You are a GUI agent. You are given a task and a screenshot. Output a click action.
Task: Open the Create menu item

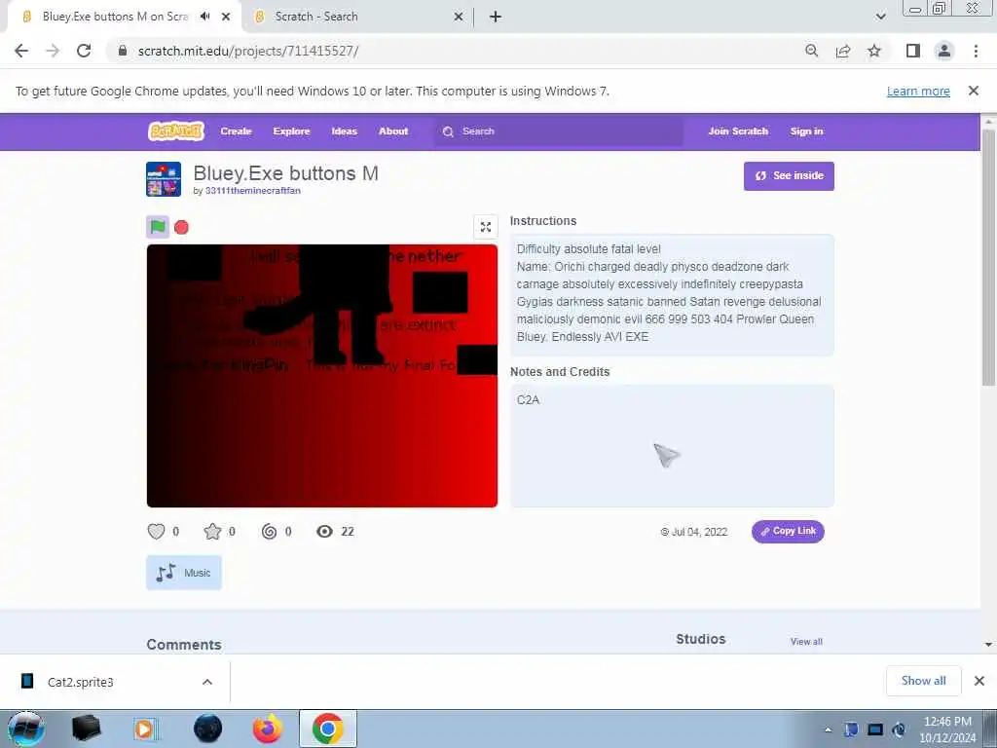coord(236,131)
